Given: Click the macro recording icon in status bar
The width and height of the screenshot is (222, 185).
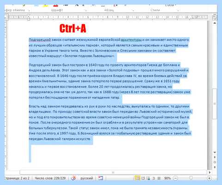Looking at the screenshot, I should pos(101,178).
